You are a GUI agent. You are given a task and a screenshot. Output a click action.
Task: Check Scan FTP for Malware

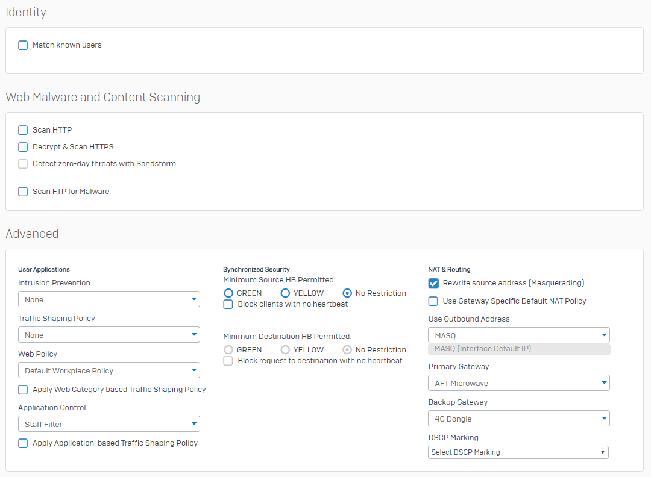pyautogui.click(x=23, y=192)
